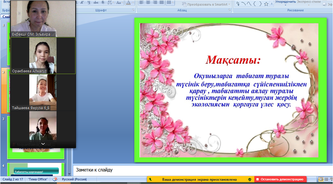
Task: Align text to the left
Action: 141,3
